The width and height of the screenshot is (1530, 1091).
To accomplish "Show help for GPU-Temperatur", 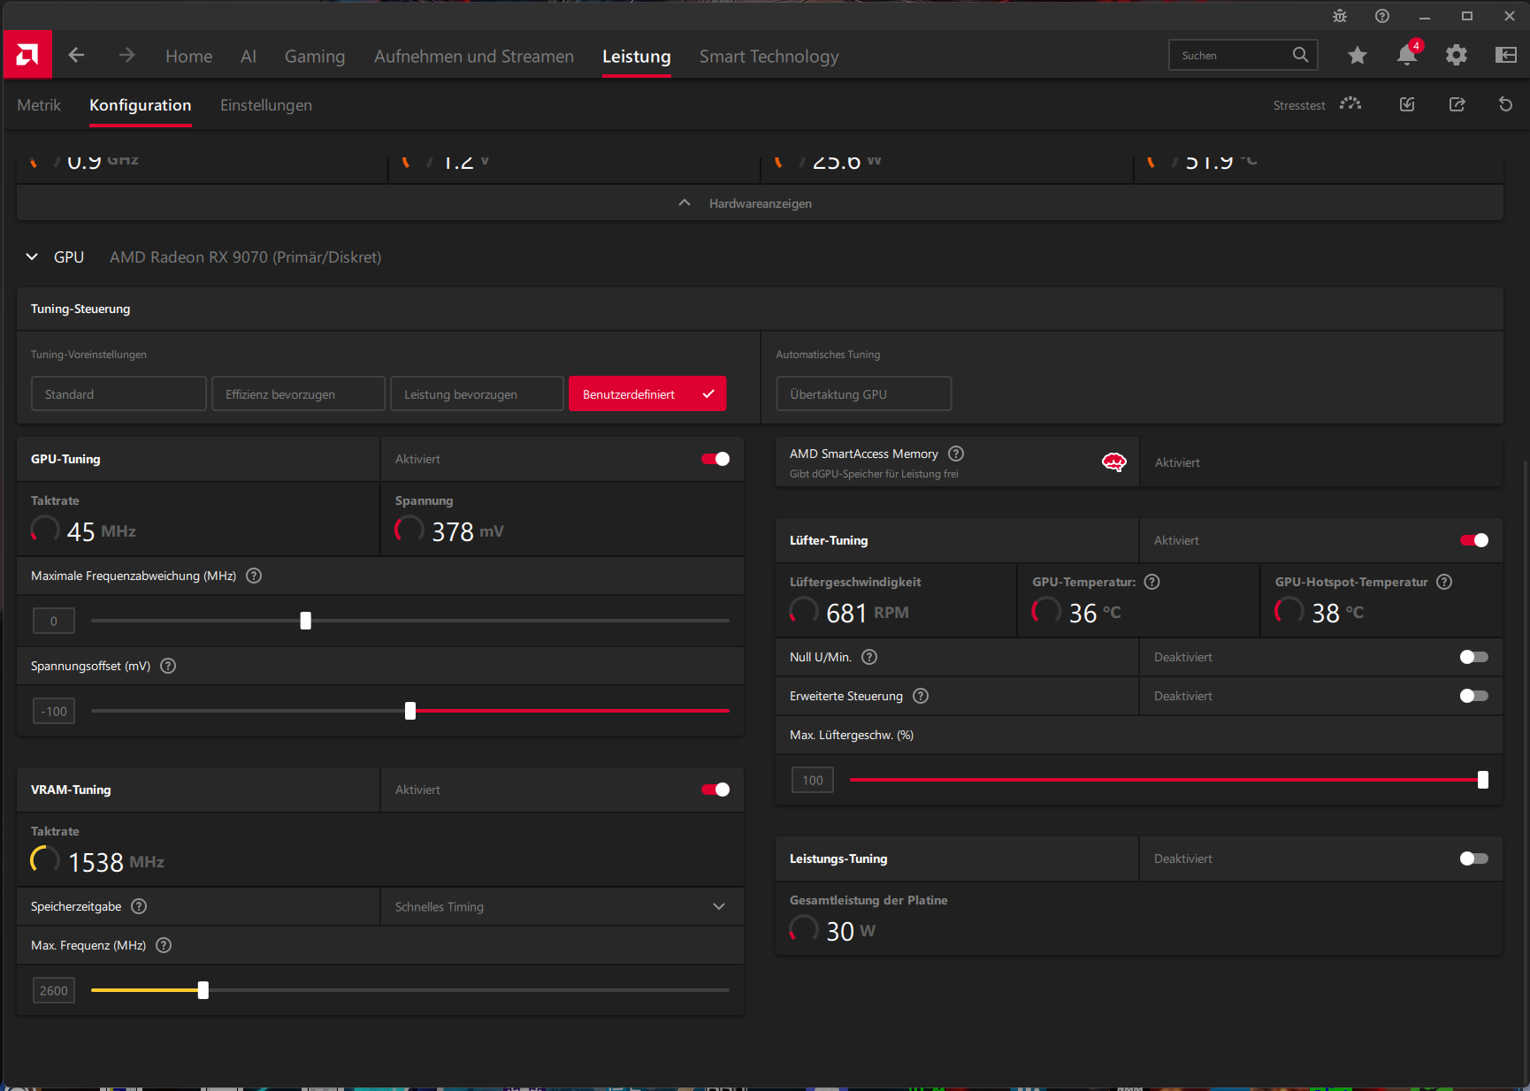I will tap(1151, 582).
